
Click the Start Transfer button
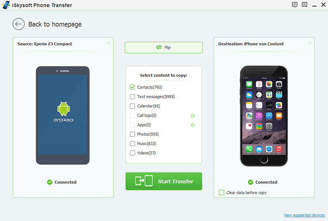click(164, 181)
